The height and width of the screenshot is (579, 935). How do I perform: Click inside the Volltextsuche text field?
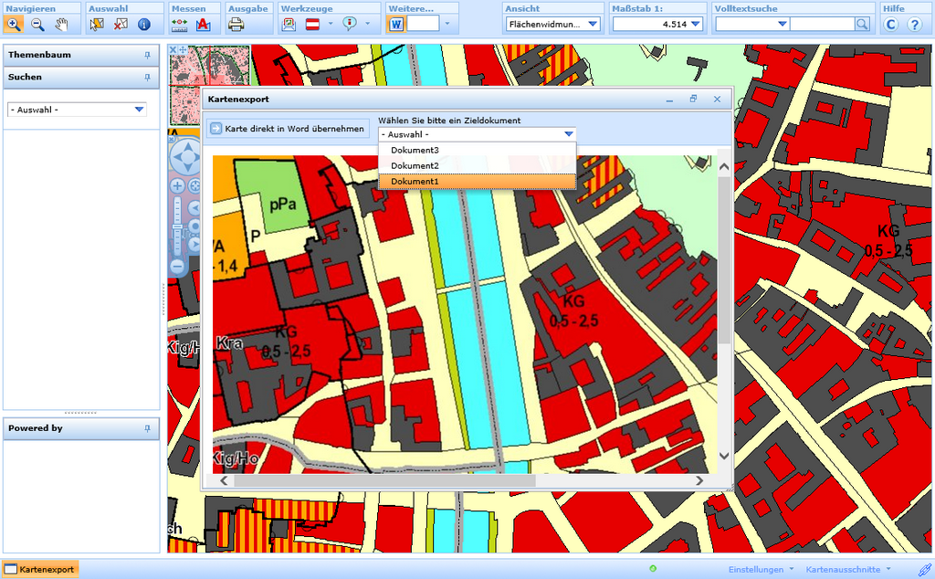coord(821,24)
